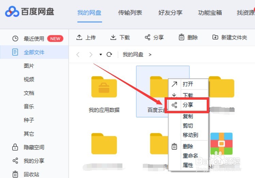Image resolution: width=255 pixels, height=178 pixels.
Task: Expand the breadcrumb chevron after 我的网盘
Action: click(x=150, y=55)
